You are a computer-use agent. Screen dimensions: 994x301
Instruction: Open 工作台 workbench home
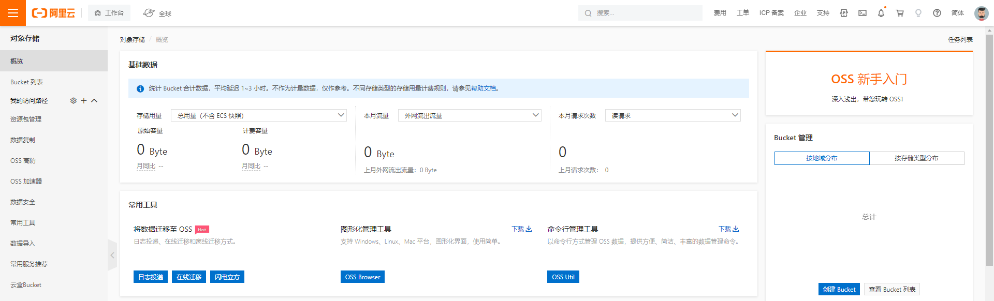pyautogui.click(x=109, y=13)
